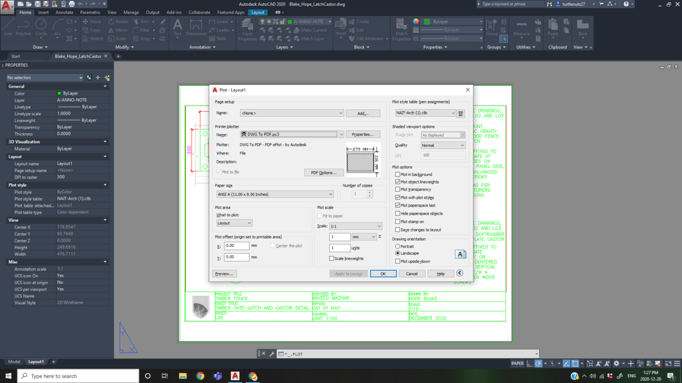Click the X plot offset input field
Screen dimensions: 682x383
(236, 246)
